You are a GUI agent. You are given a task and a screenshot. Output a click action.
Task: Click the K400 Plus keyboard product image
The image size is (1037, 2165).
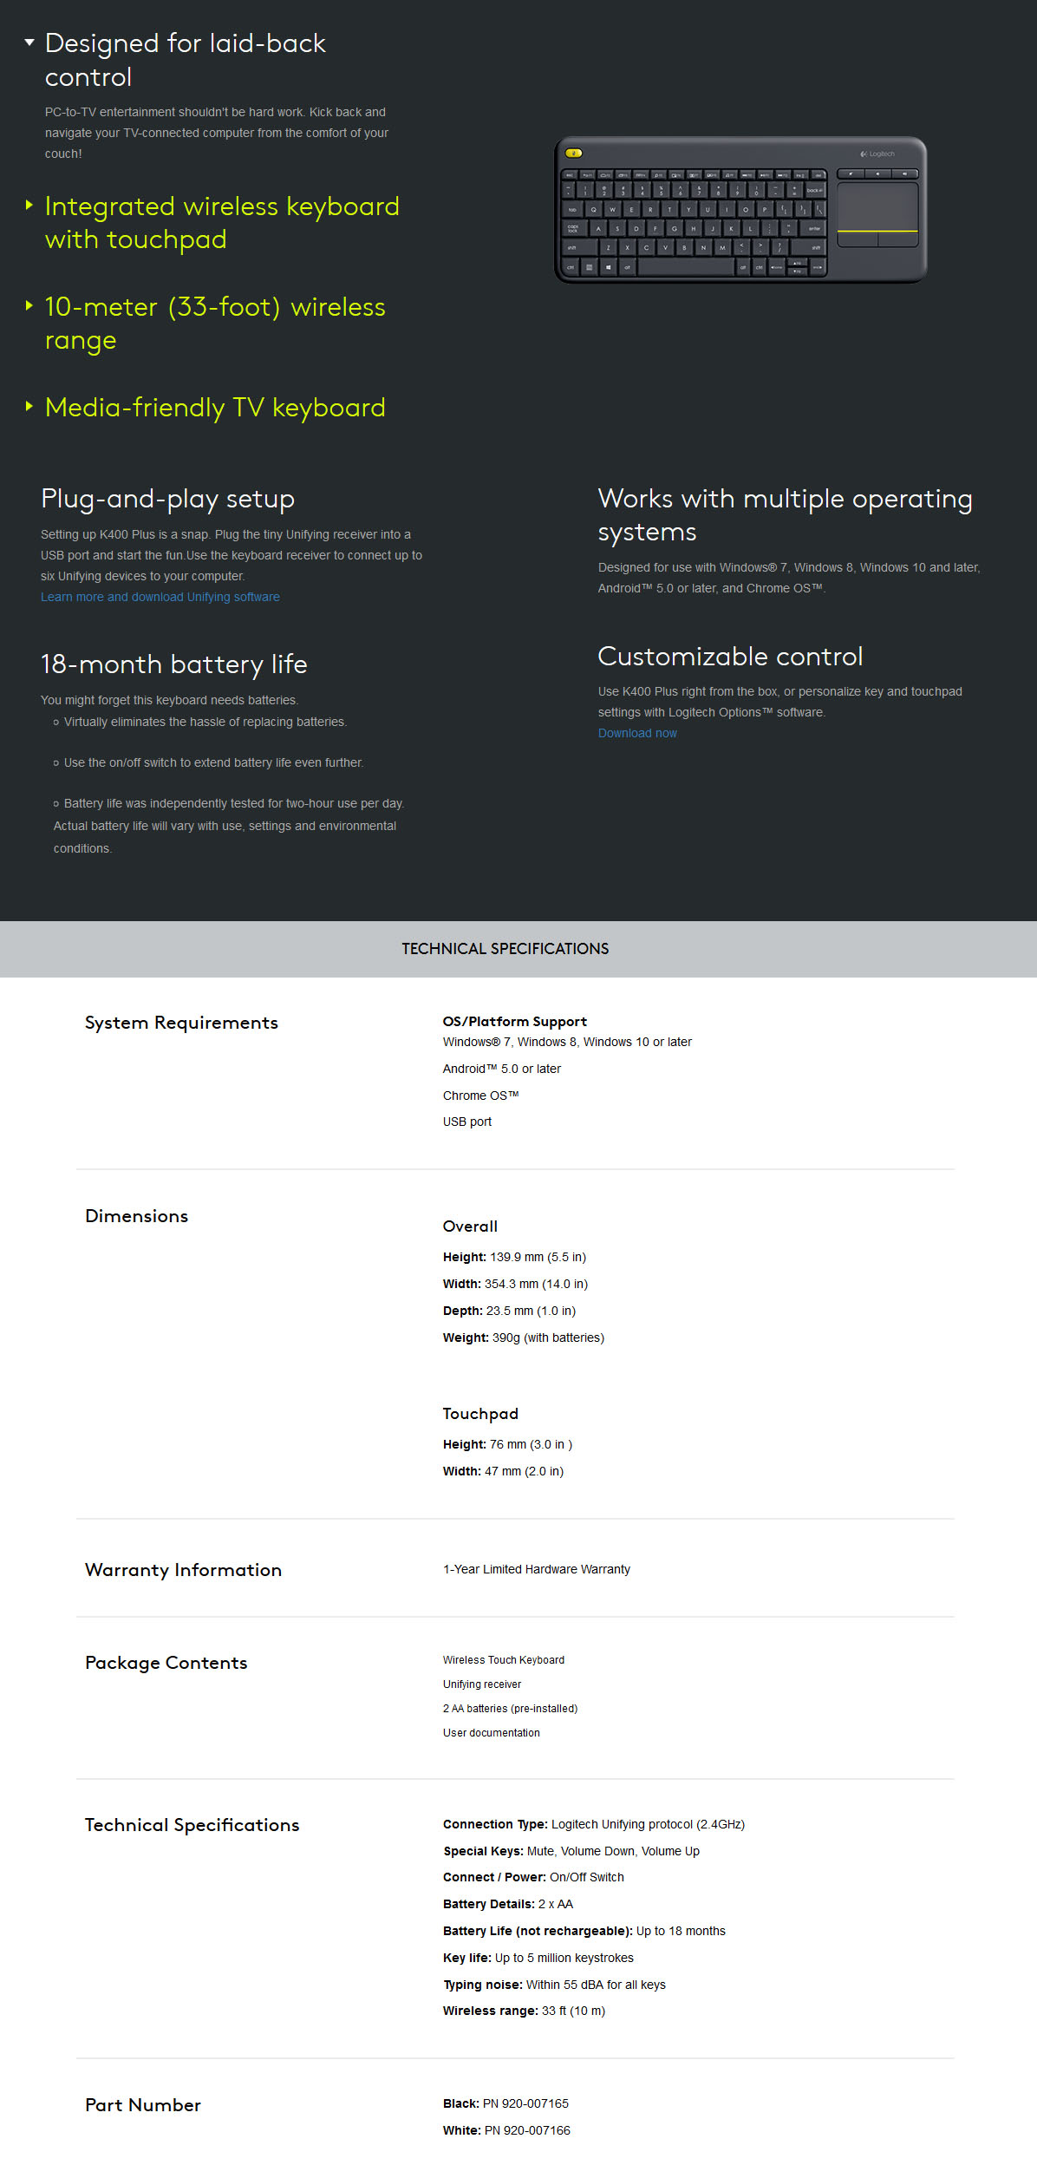click(x=740, y=210)
